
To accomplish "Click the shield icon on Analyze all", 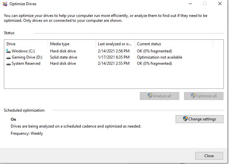I will click(x=150, y=96).
